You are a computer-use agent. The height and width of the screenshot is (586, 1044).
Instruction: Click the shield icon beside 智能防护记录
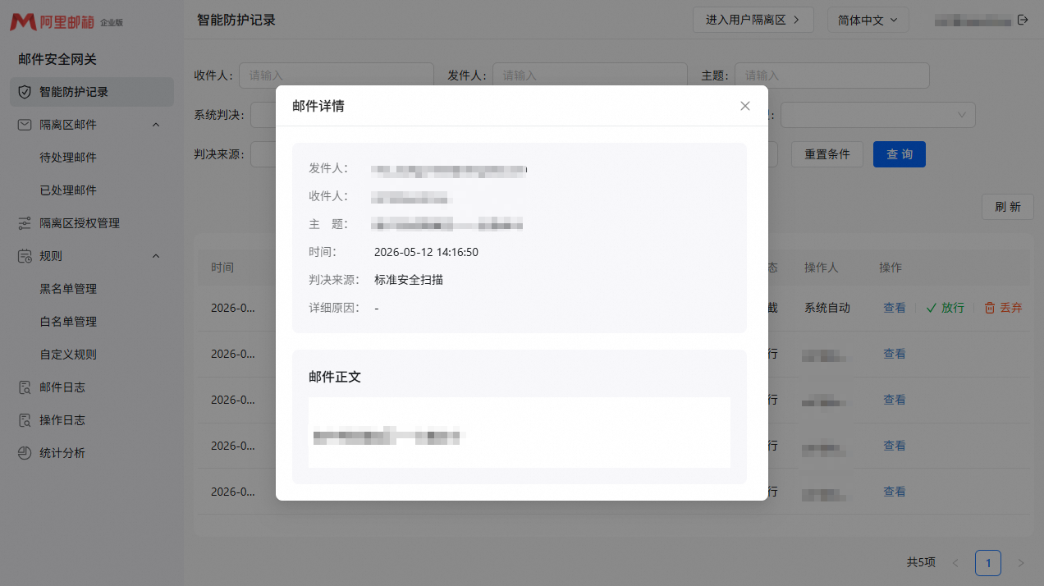pos(25,92)
